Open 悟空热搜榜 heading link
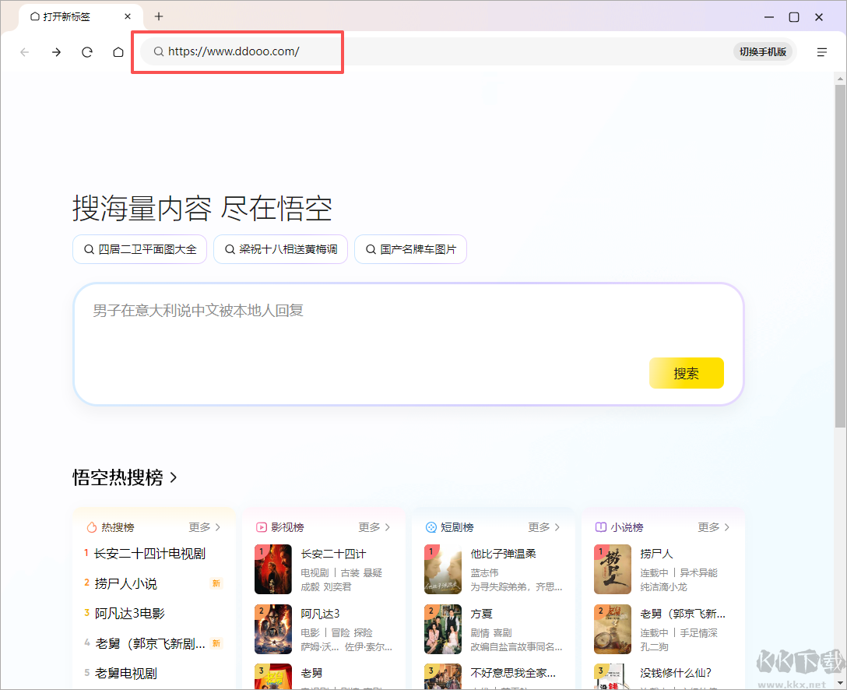 (x=118, y=477)
